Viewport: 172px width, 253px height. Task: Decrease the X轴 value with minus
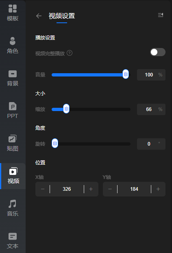coord(43,189)
